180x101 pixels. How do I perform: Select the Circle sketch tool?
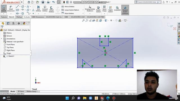pyautogui.click(x=22, y=7)
